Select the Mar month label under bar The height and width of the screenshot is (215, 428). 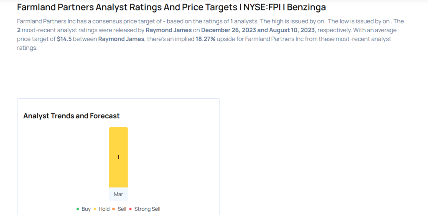(x=118, y=194)
